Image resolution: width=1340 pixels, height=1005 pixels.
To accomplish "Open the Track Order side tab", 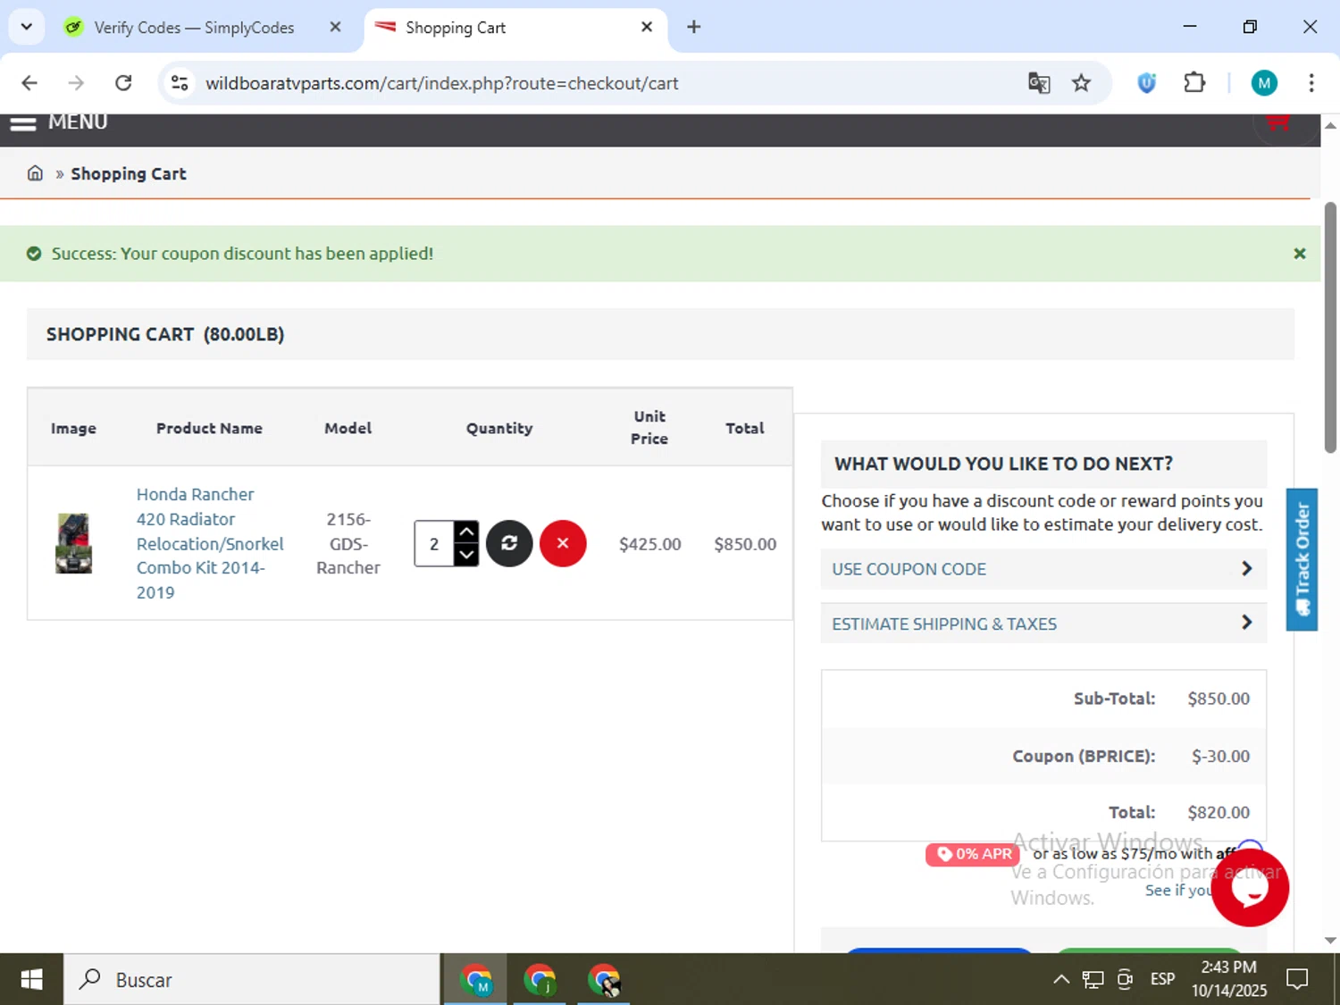I will (1302, 559).
